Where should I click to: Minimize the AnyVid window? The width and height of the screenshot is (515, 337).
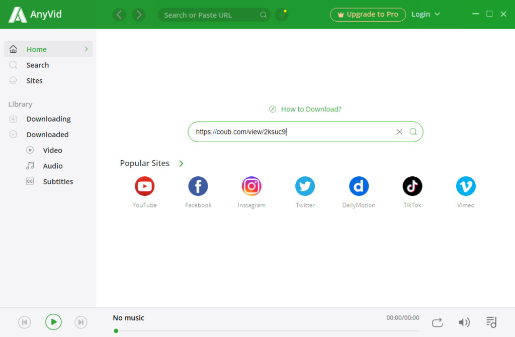click(x=476, y=14)
